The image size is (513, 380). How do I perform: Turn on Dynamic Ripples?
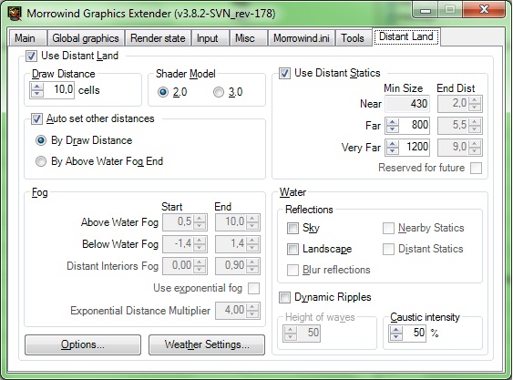pos(284,297)
